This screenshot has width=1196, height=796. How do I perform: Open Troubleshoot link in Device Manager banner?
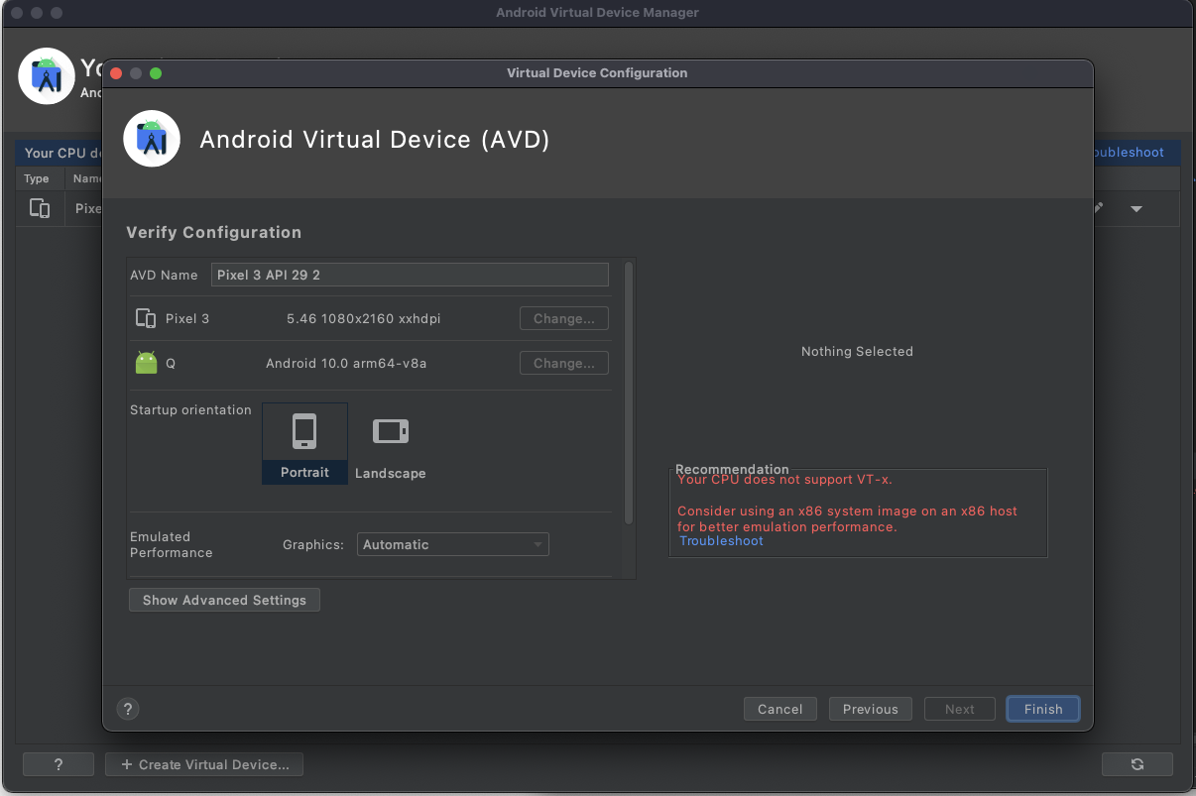(x=1129, y=153)
